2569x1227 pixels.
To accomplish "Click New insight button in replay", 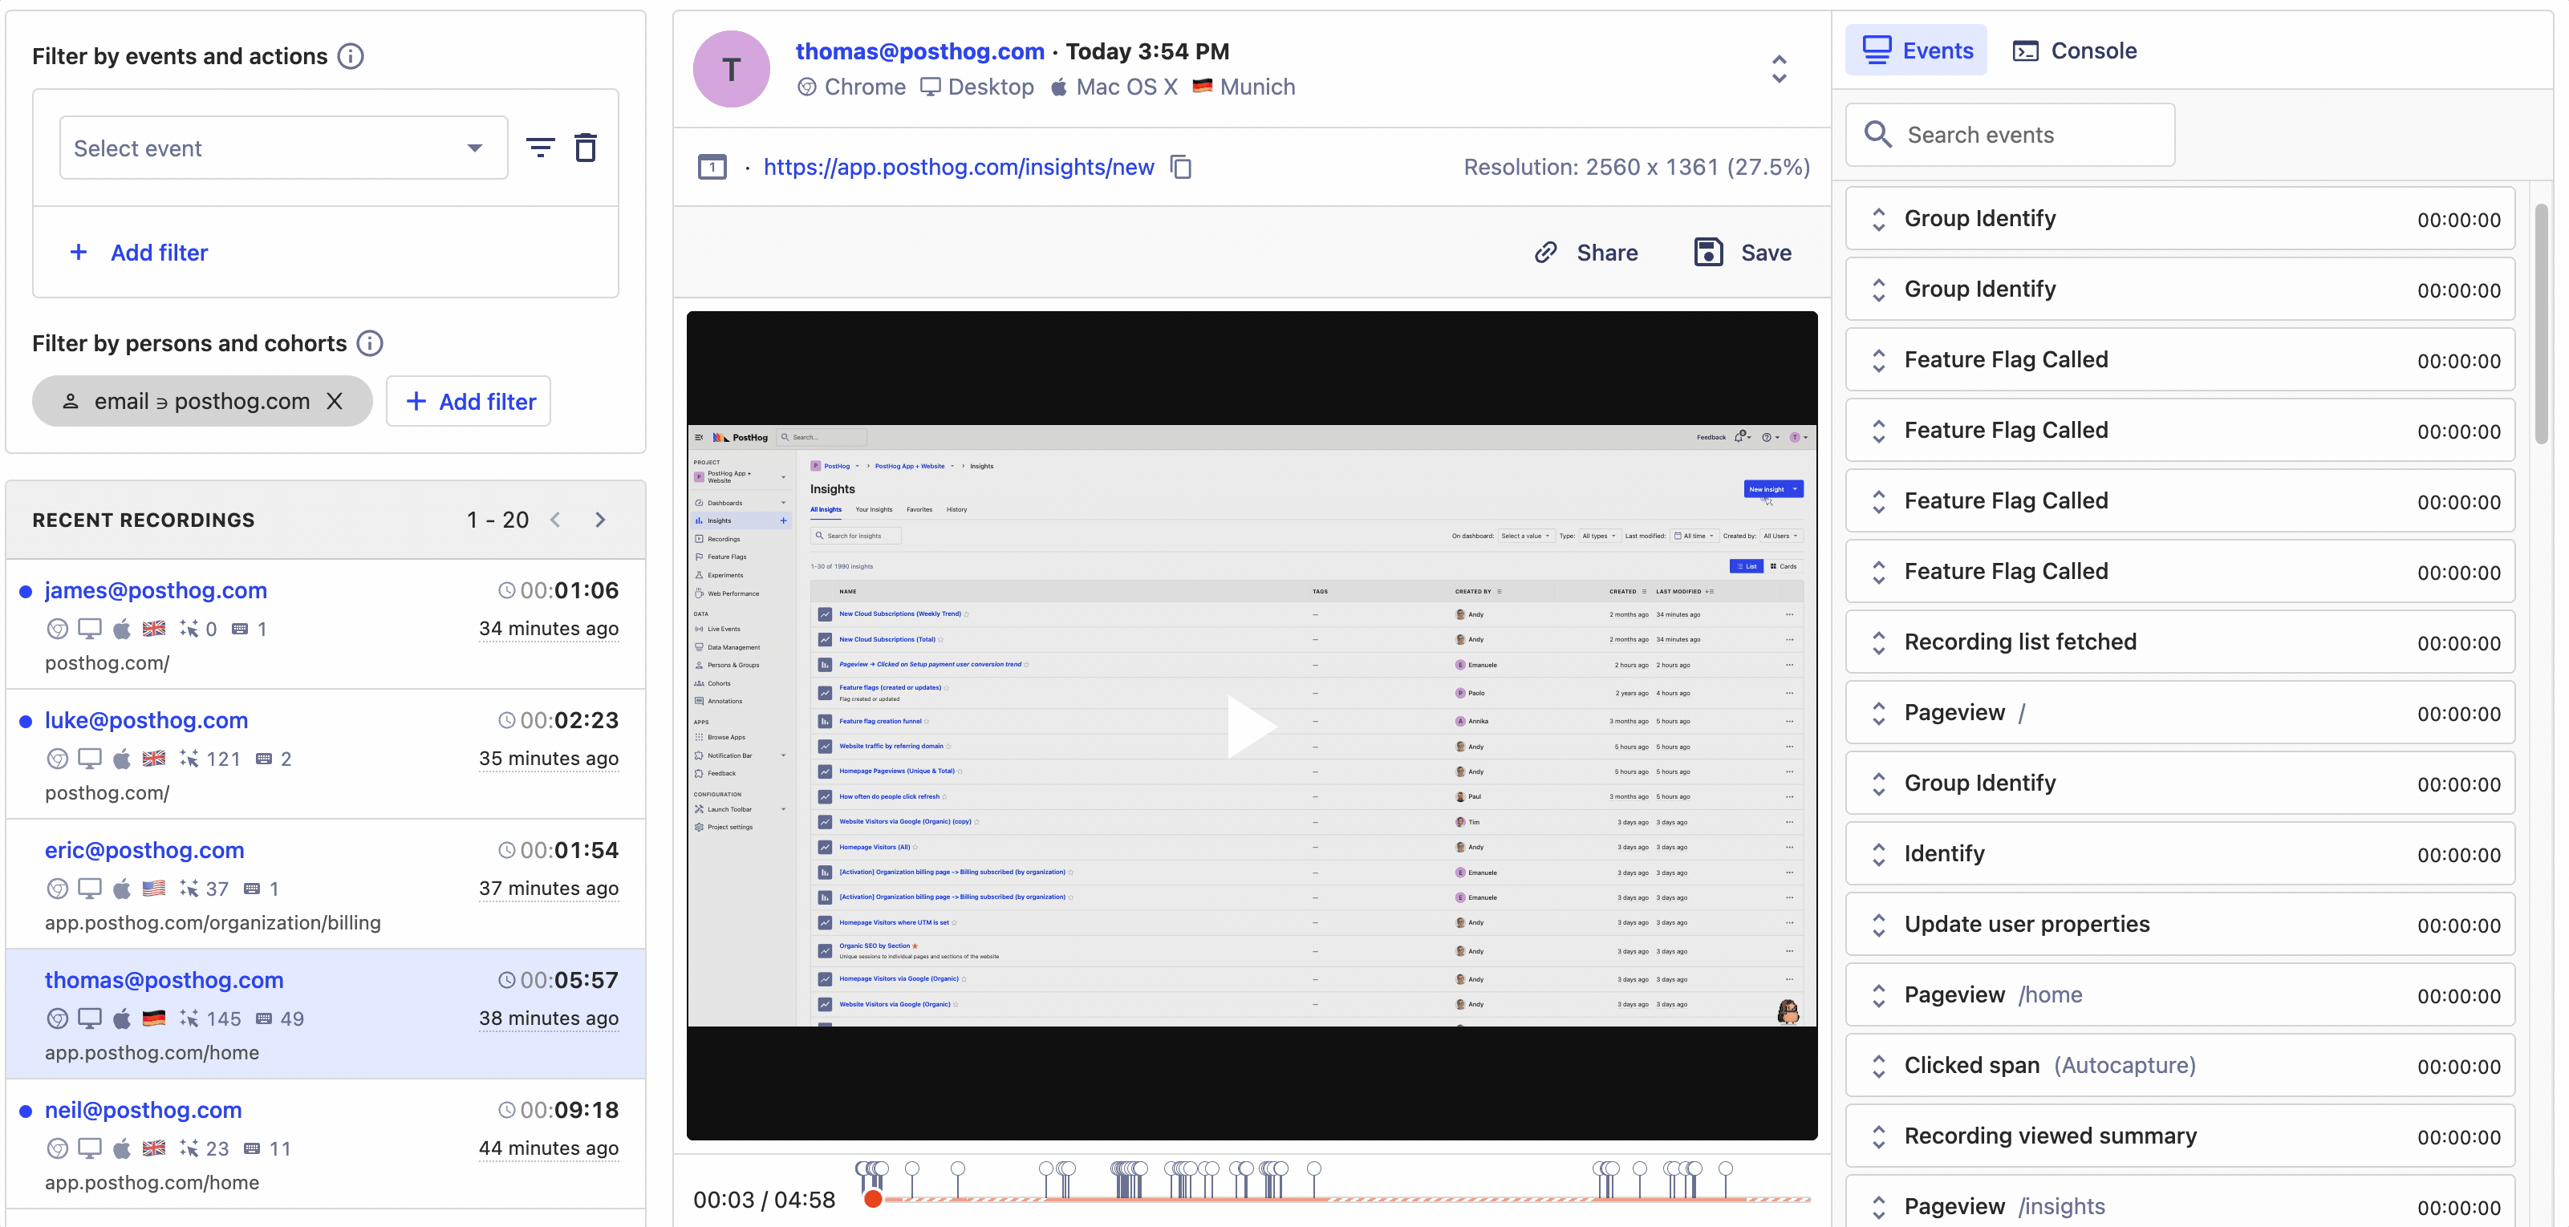I will tap(1772, 489).
